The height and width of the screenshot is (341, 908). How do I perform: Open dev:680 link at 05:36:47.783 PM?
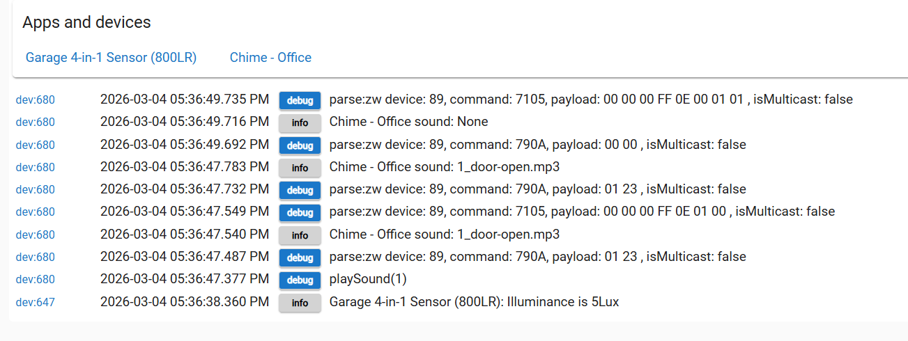point(35,168)
